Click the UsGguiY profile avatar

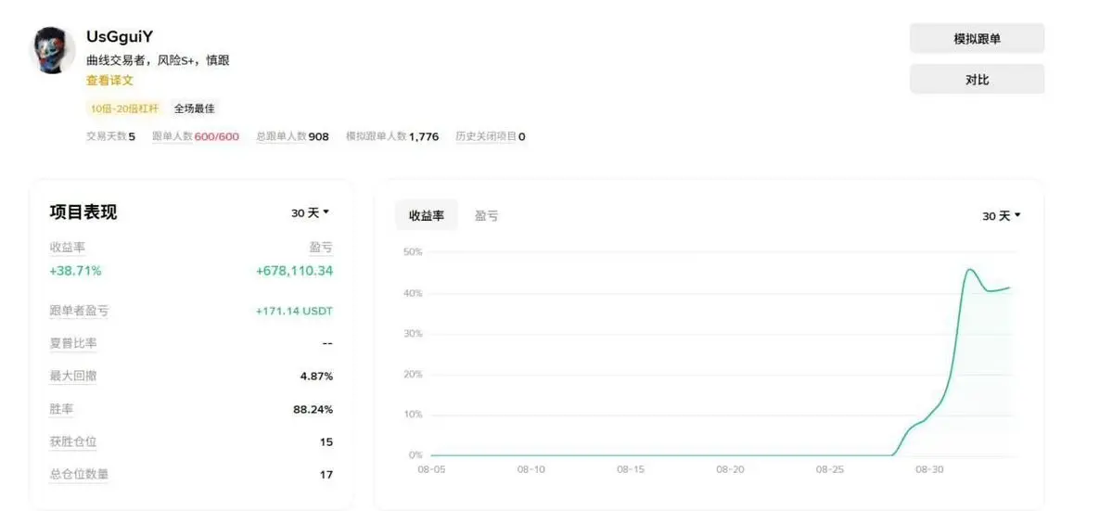pyautogui.click(x=53, y=51)
